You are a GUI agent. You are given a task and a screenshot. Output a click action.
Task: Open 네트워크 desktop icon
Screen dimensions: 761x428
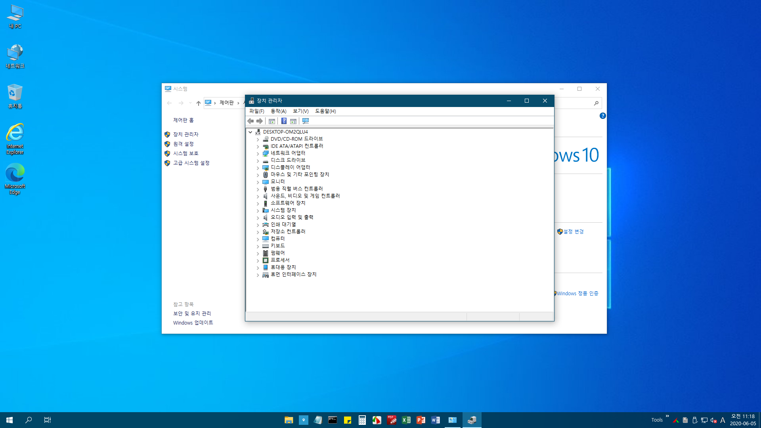click(15, 56)
